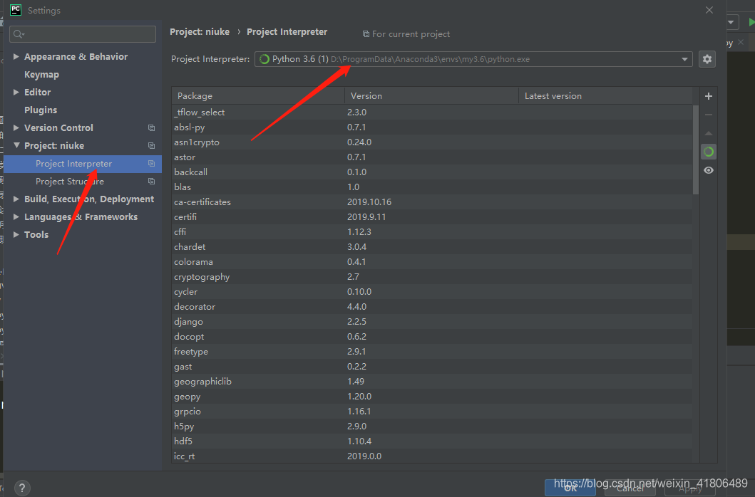Select Version Control label in tree

[58, 128]
